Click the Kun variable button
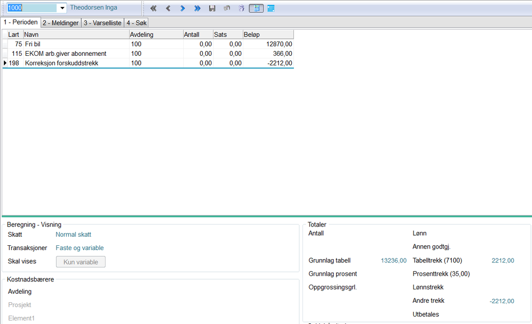 tap(81, 262)
